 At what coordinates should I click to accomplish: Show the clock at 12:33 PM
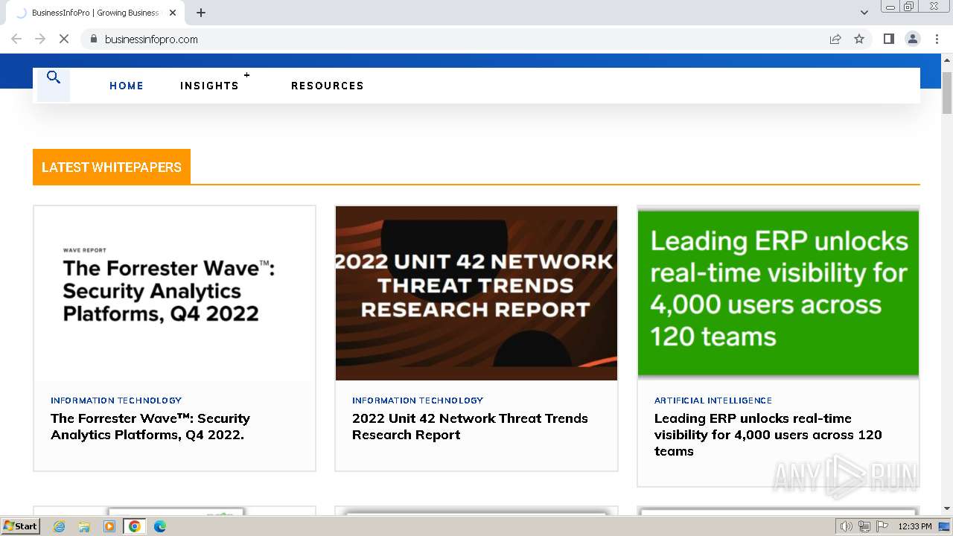click(x=915, y=526)
